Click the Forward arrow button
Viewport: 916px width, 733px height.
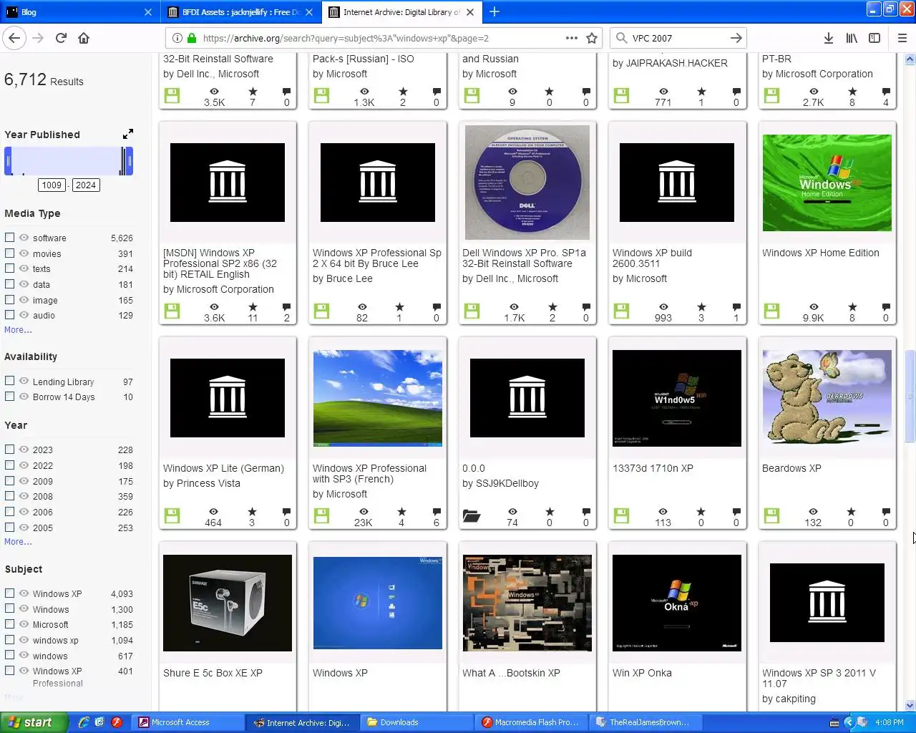[x=38, y=38]
